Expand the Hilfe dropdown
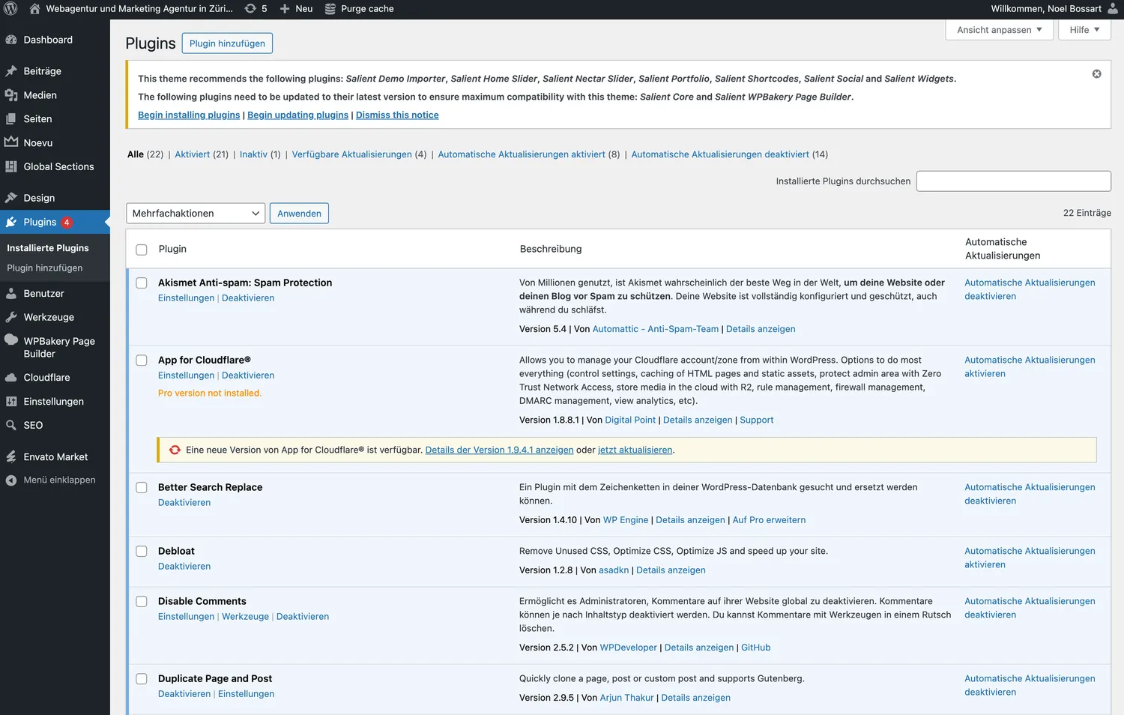 (x=1084, y=29)
